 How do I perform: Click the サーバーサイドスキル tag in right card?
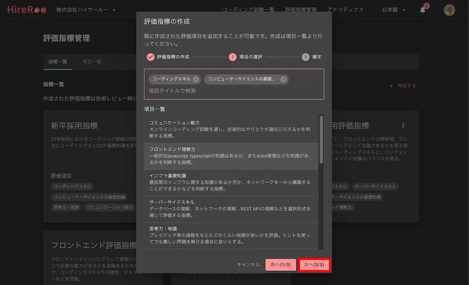point(375,187)
